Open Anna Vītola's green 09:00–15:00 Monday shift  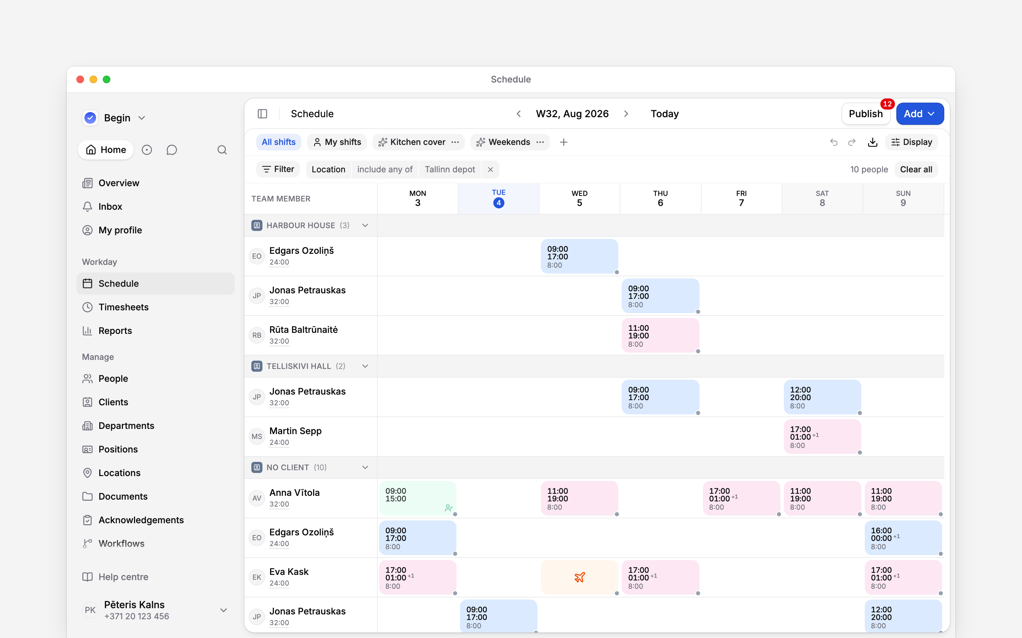418,498
